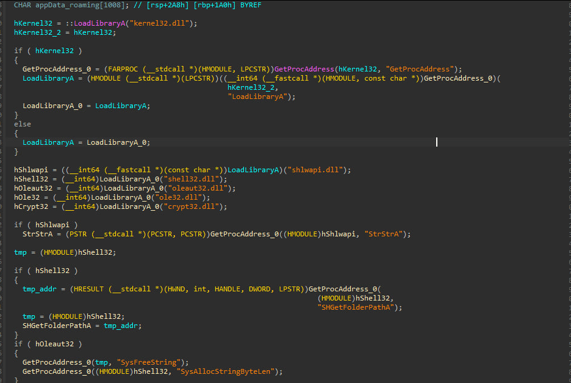571x383 pixels.
Task: Click hKernel32_2 on its assignment line
Action: pos(37,32)
